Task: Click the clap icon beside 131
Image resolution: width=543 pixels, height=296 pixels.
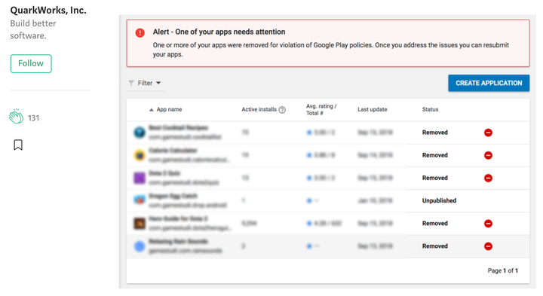Action: [16, 117]
